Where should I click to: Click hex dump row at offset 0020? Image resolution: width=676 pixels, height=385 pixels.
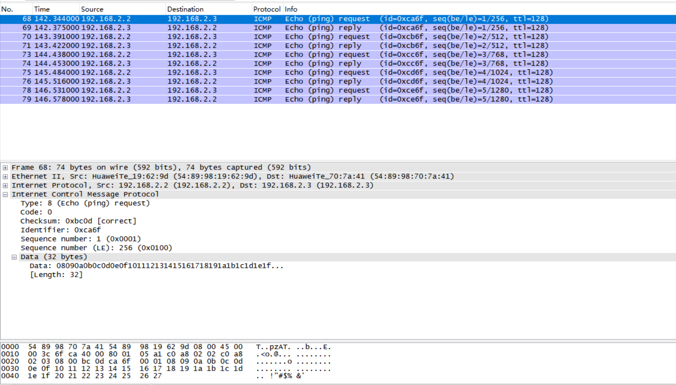click(166, 361)
